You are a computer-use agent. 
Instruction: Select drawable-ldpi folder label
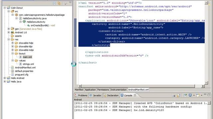click(26, 46)
